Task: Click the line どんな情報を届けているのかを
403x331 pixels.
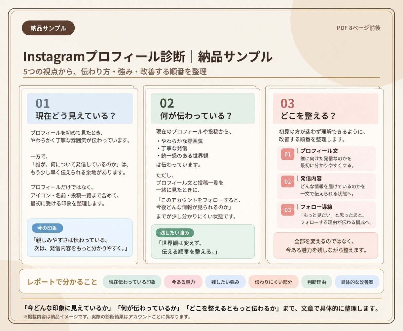Action: pos(333,186)
